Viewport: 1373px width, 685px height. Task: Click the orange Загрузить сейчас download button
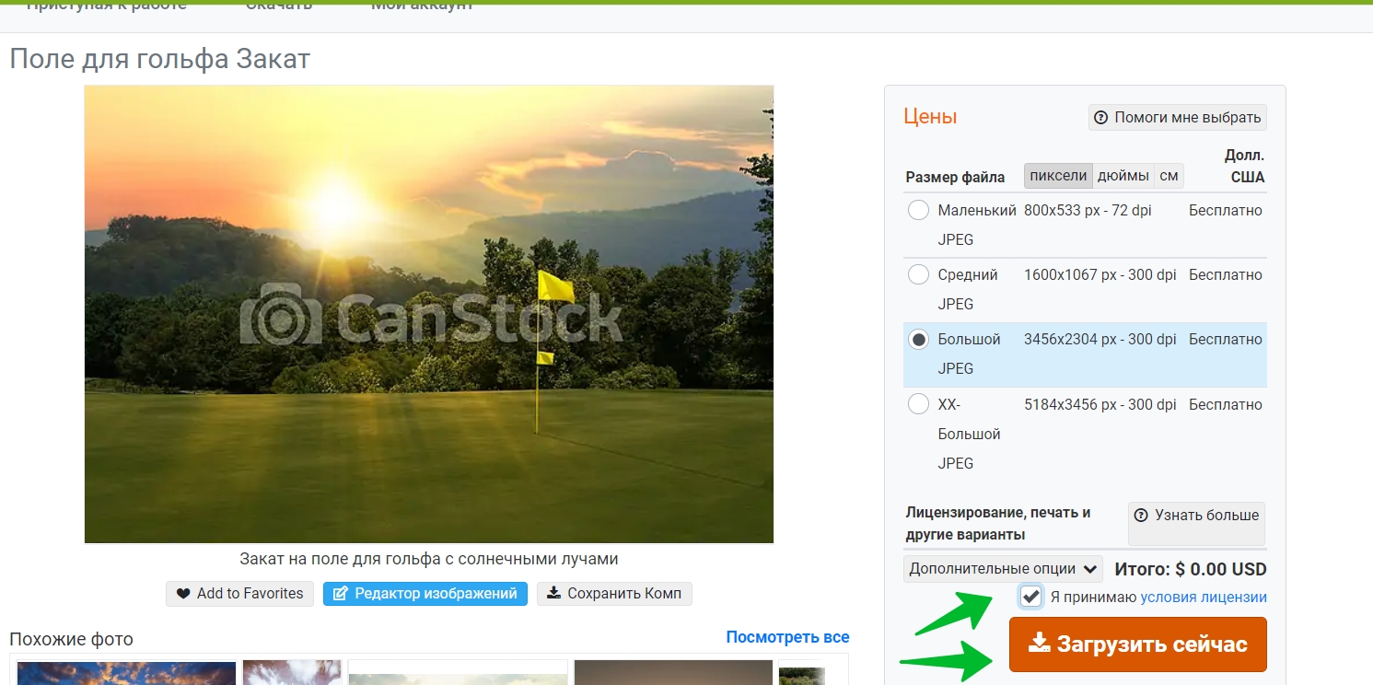tap(1138, 644)
